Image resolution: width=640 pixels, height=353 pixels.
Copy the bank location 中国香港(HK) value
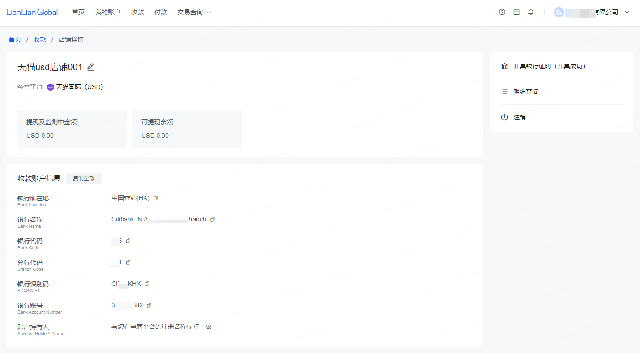(x=156, y=198)
